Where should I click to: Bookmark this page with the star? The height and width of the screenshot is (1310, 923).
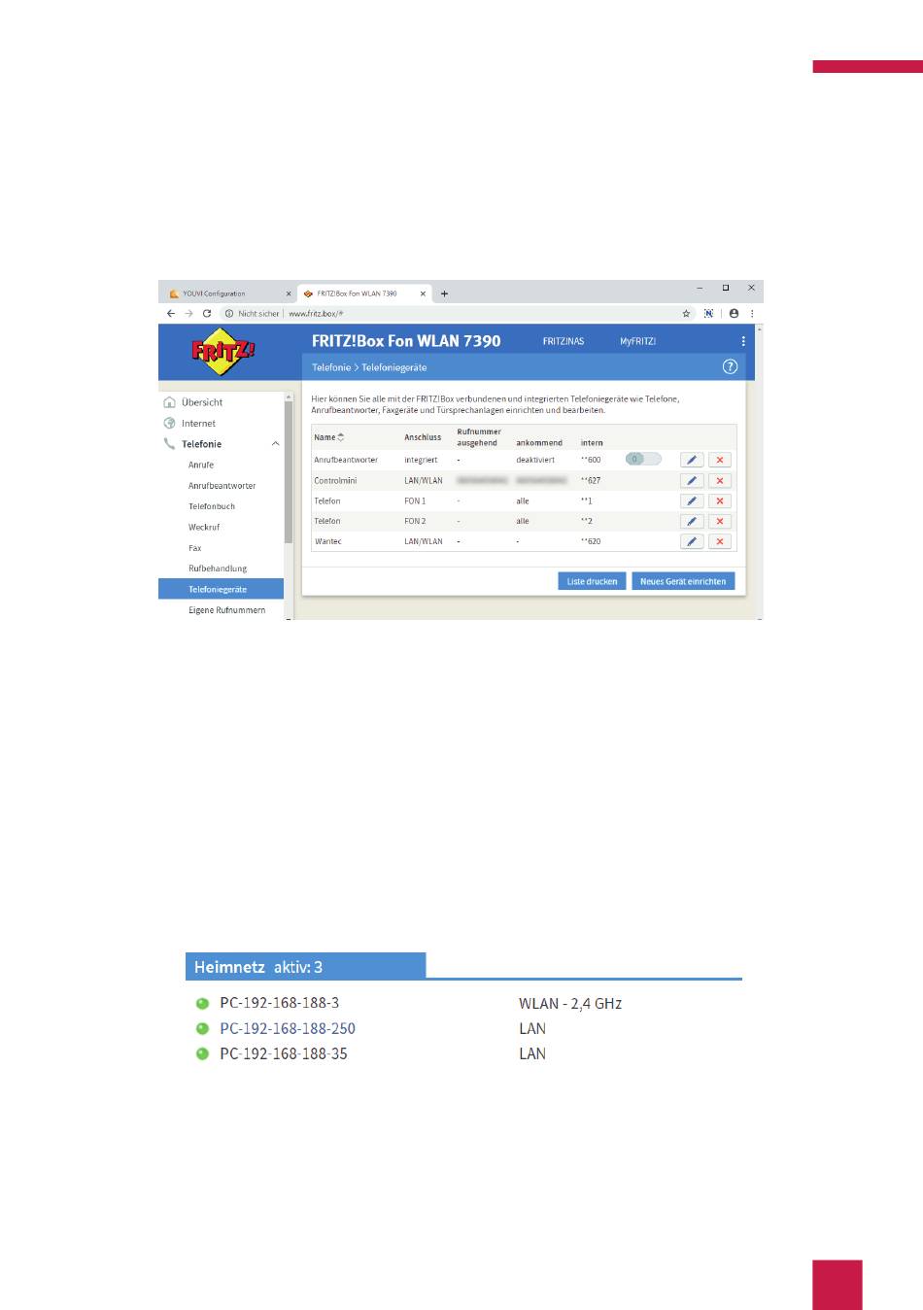pos(686,313)
